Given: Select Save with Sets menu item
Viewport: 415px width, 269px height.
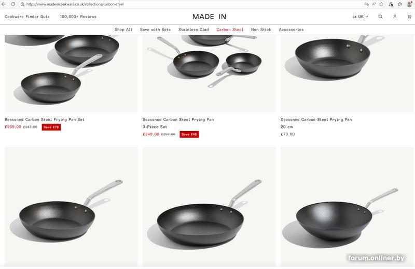Looking at the screenshot, I should (x=155, y=30).
